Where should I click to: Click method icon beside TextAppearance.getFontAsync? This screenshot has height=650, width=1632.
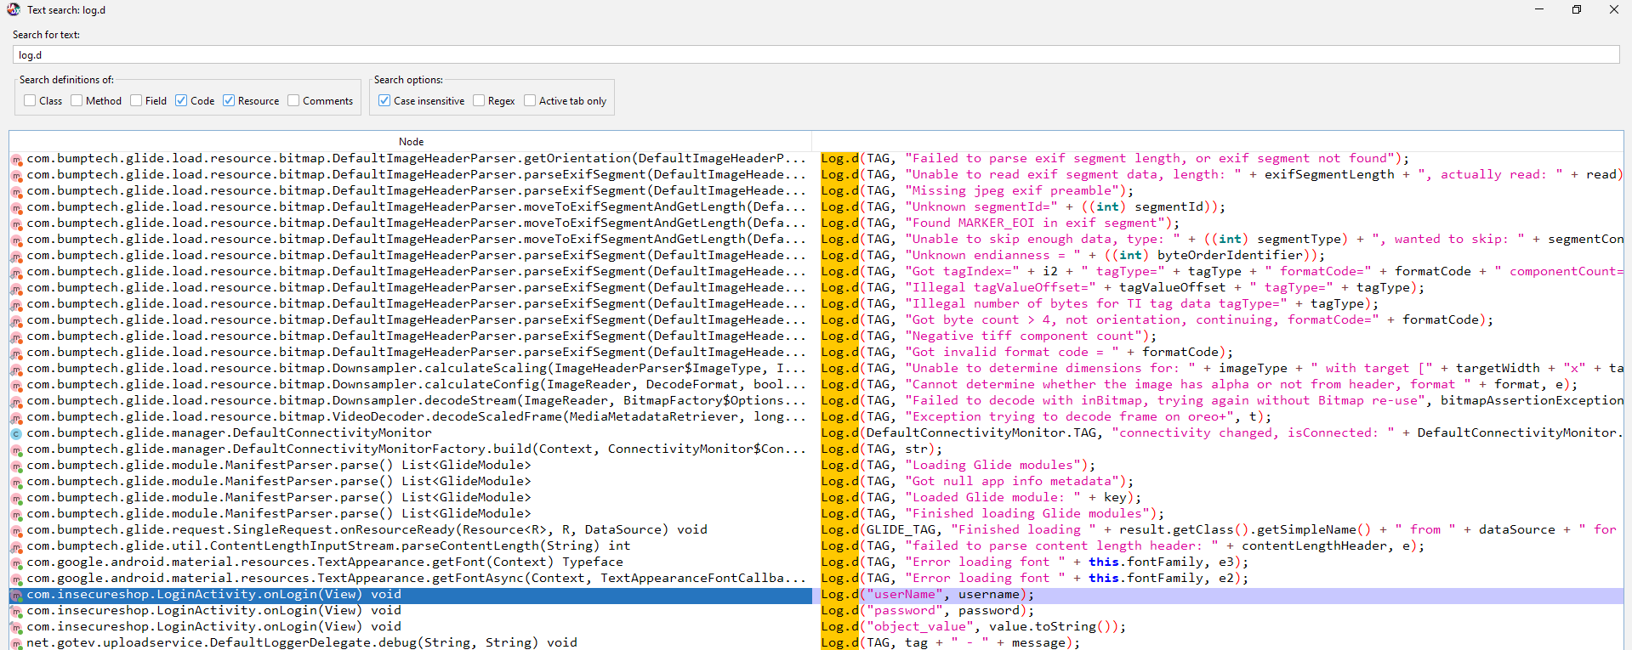16,579
